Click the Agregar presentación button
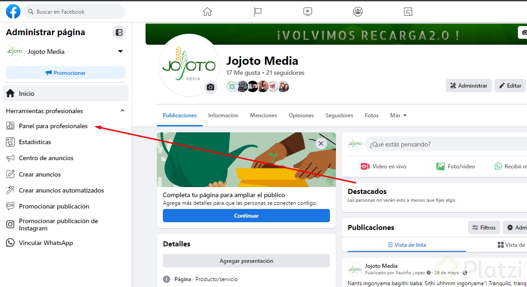 tap(246, 261)
